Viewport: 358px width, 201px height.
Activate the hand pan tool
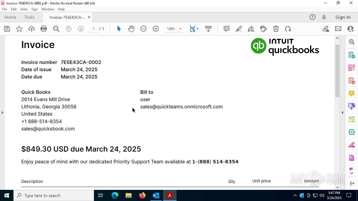[x=131, y=29]
